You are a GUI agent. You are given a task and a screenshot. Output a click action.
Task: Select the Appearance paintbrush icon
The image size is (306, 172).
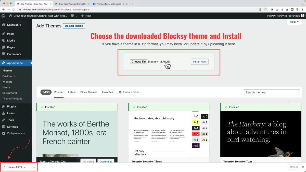click(3, 62)
